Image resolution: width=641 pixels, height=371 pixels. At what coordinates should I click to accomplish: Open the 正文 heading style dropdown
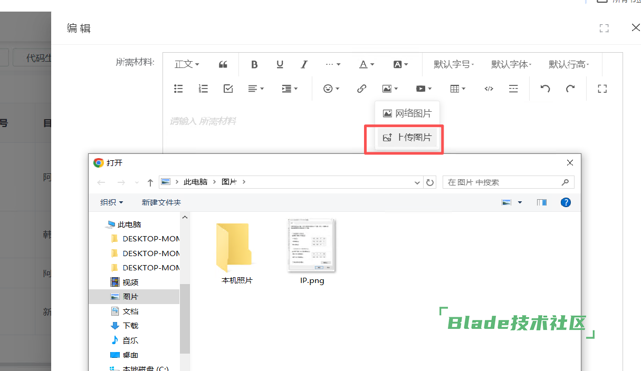(x=187, y=64)
